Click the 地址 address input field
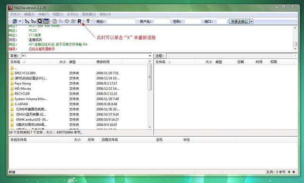The height and width of the screenshot is (183, 304). pyautogui.click(x=121, y=21)
